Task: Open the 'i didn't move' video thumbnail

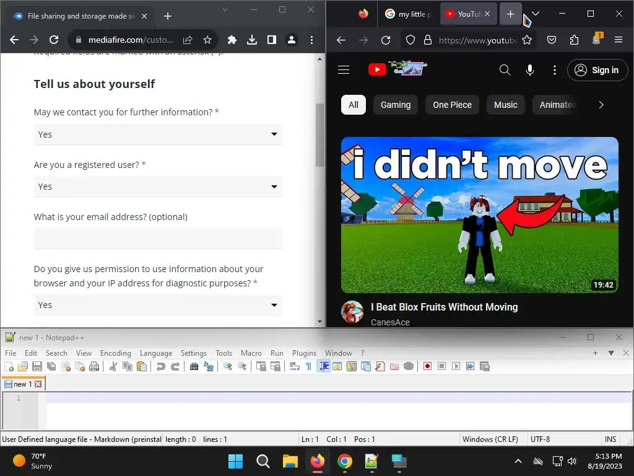Action: 480,215
